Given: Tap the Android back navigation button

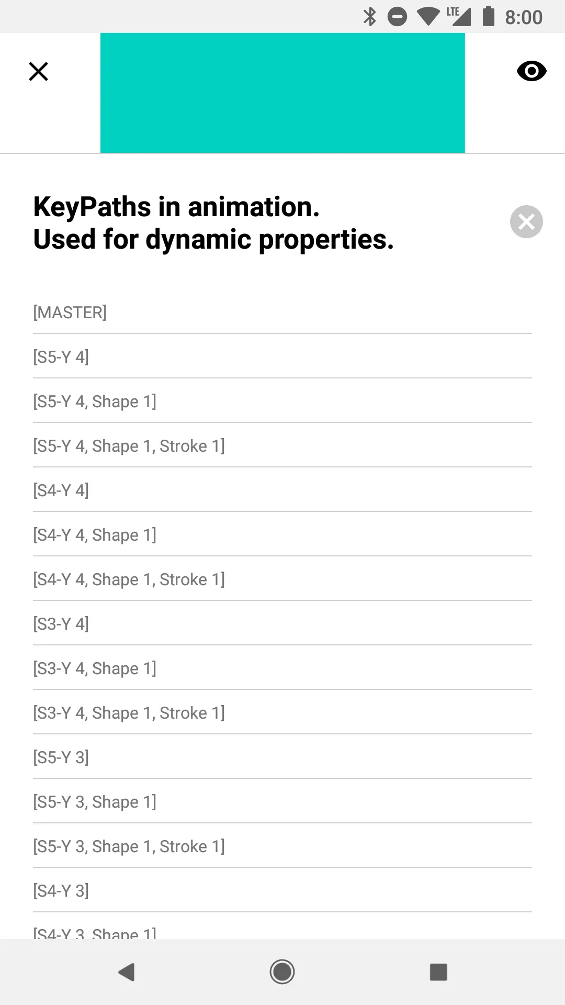Looking at the screenshot, I should coord(127,972).
